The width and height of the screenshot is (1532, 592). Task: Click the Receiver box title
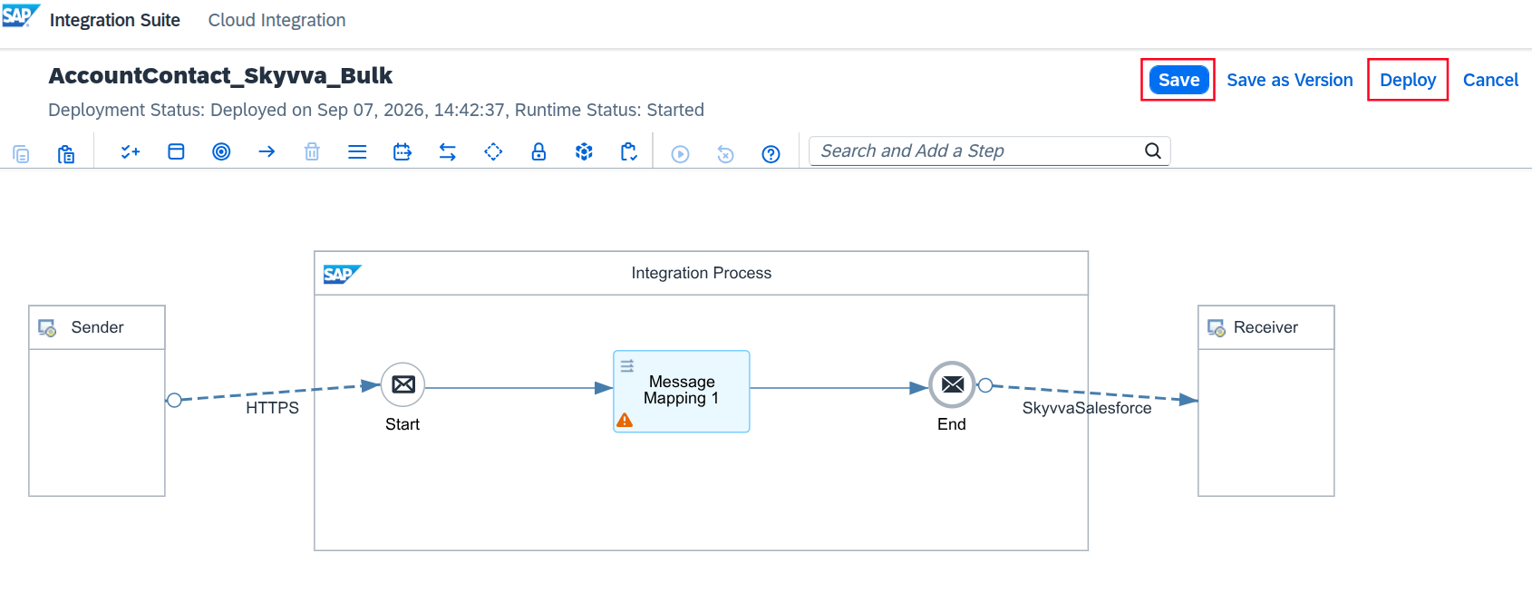pyautogui.click(x=1265, y=327)
